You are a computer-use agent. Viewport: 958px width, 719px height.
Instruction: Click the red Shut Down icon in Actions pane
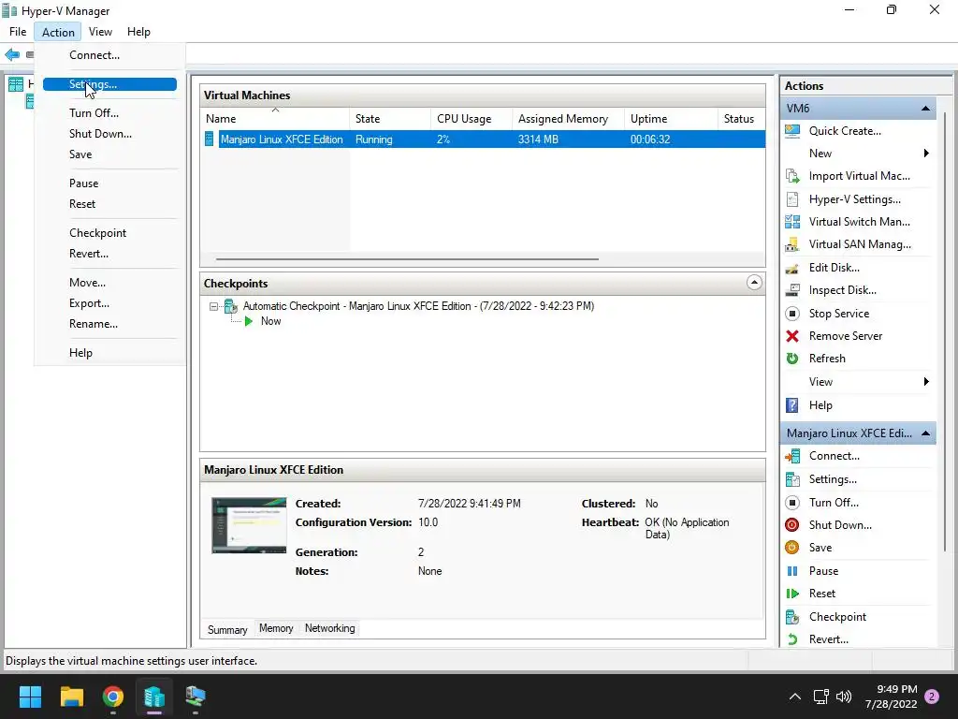tap(792, 525)
